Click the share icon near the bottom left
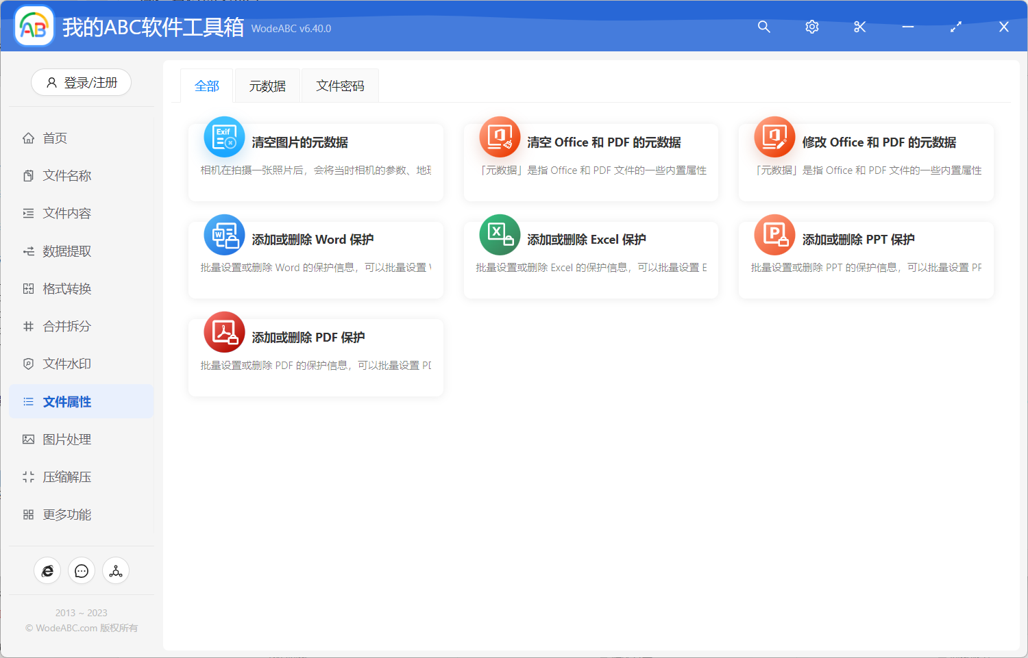 coord(115,570)
